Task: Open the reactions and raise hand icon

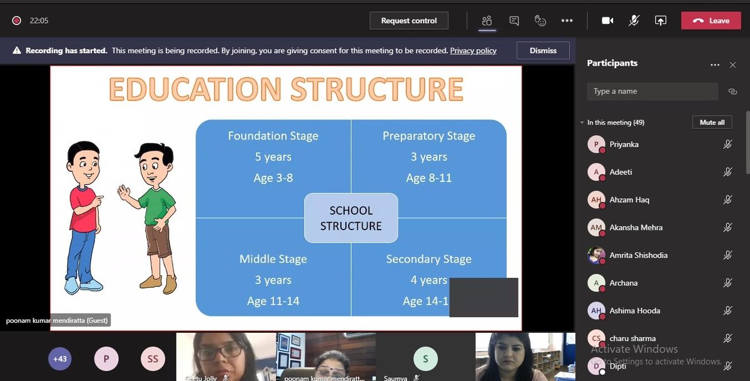Action: click(540, 21)
